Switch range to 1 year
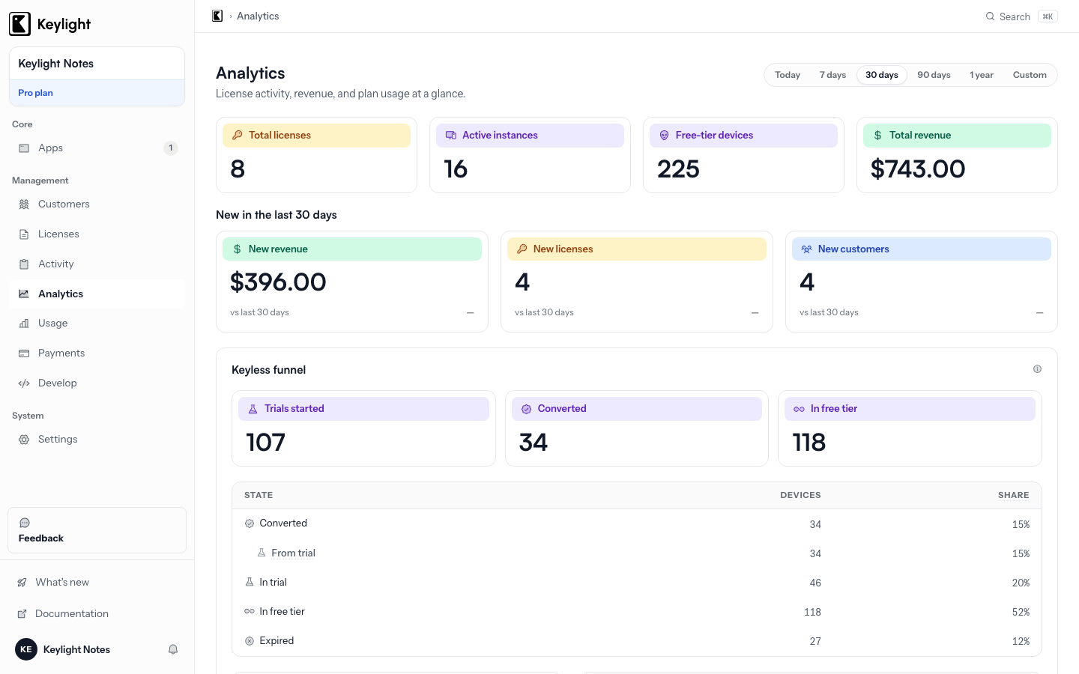Screen dimensions: 1079x674 coord(982,75)
